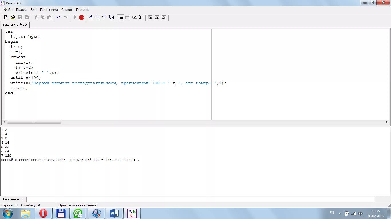This screenshot has height=219, width=391.
Task: Click the 'until t>100;' code line
Action: tap(26, 78)
